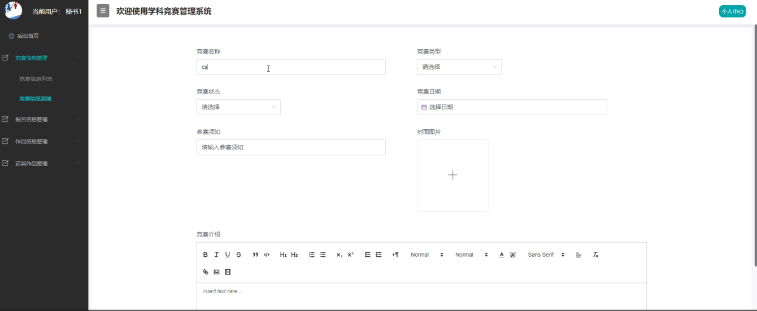This screenshot has height=311, width=757.
Task: Open 竞赛信息列表 page
Action: click(36, 79)
